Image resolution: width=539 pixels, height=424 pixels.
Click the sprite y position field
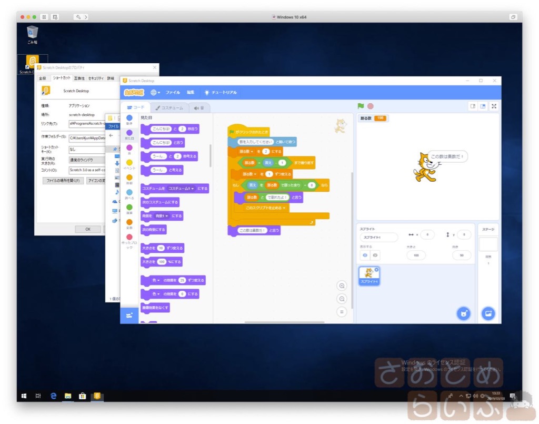pyautogui.click(x=464, y=234)
